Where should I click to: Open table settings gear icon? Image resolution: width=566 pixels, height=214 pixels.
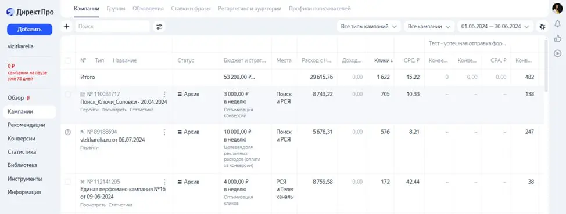pos(542,26)
